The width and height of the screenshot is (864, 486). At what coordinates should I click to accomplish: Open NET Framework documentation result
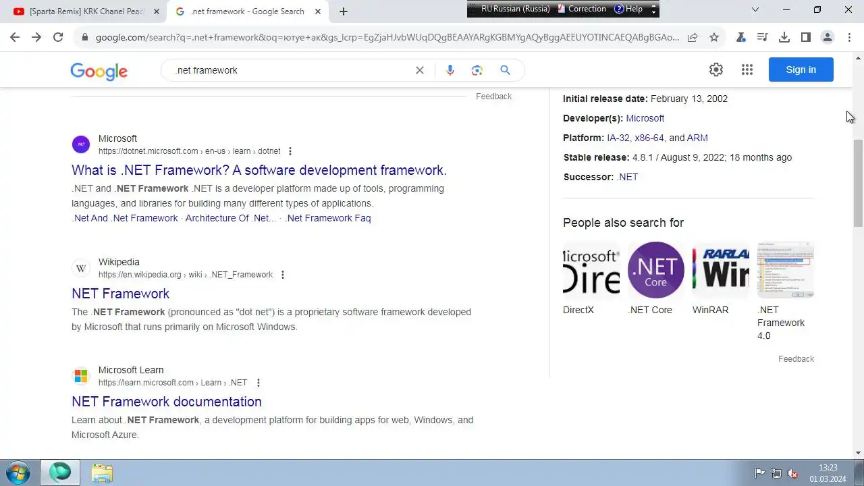(x=167, y=402)
